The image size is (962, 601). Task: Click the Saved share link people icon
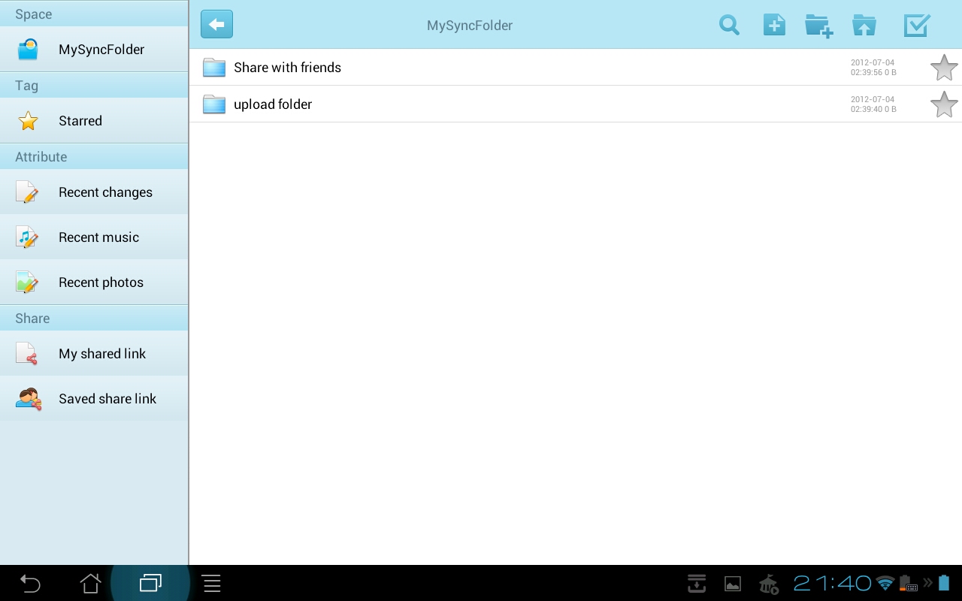coord(28,399)
